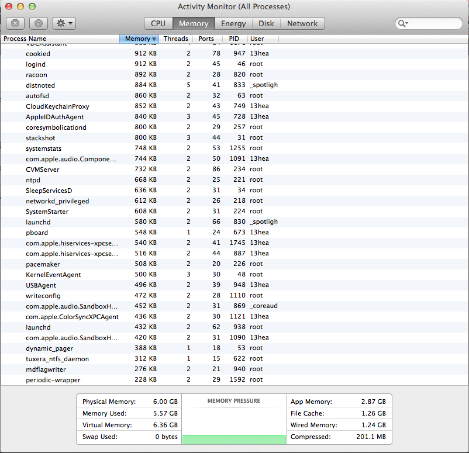Select the SleepServicesD process row

click(x=235, y=191)
